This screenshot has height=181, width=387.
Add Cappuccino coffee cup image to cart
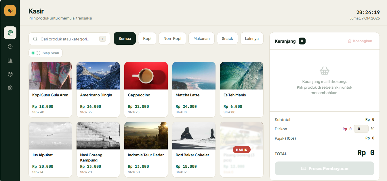tap(146, 76)
